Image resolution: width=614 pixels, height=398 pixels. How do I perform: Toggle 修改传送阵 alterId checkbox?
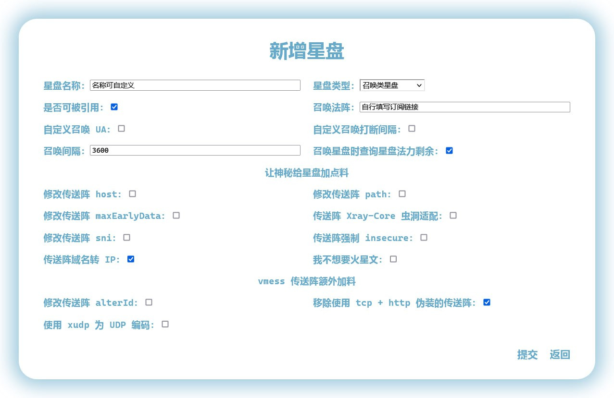point(149,302)
